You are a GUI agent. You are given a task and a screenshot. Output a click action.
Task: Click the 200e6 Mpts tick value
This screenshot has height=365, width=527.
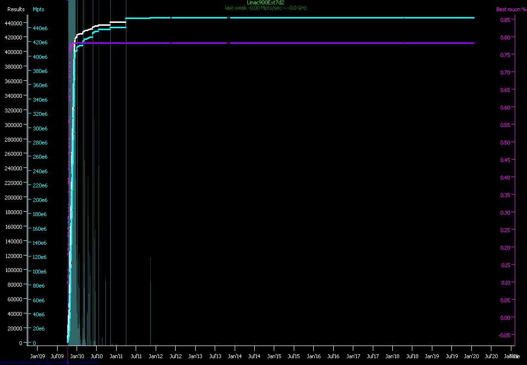(40, 200)
